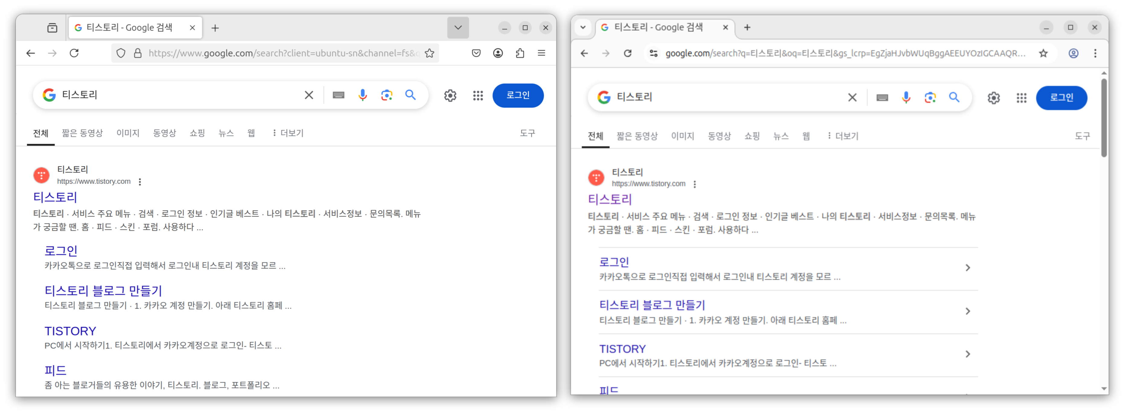Click Firefox shield tracking protection icon
1122x414 pixels.
click(x=121, y=53)
